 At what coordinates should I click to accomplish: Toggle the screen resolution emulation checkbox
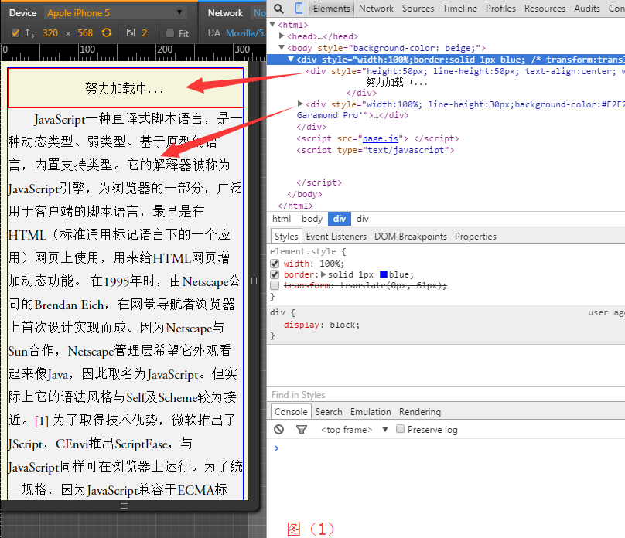pos(15,33)
